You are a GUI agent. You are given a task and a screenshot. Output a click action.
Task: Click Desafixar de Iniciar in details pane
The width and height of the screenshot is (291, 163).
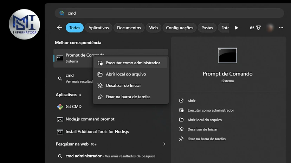pyautogui.click(x=202, y=129)
